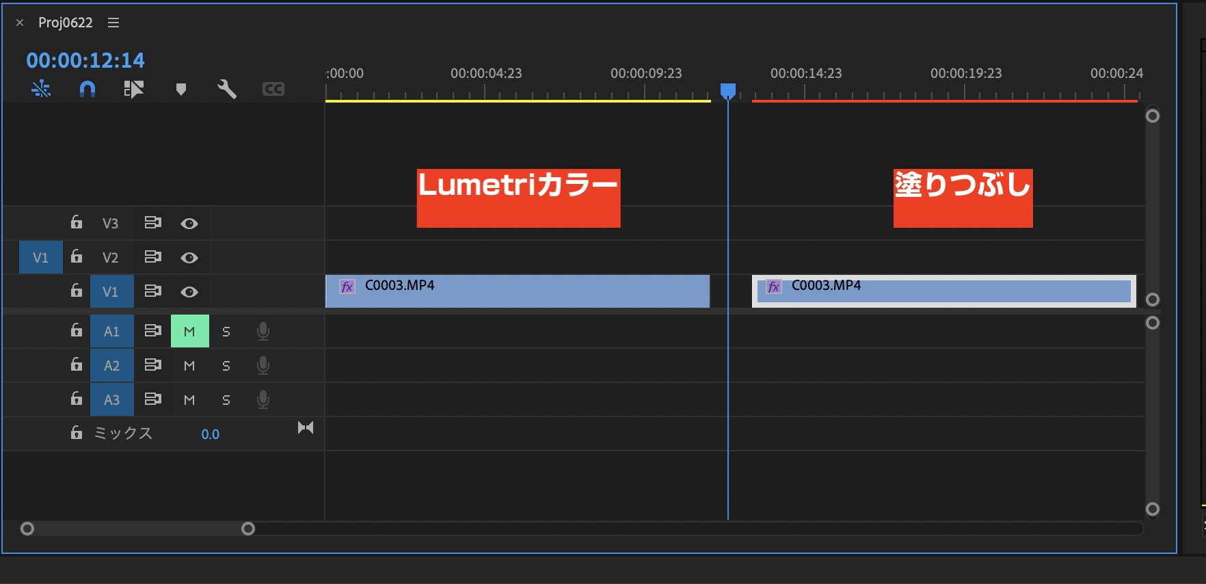The image size is (1206, 584).
Task: Toggle sync lock for track A1
Action: 153,331
